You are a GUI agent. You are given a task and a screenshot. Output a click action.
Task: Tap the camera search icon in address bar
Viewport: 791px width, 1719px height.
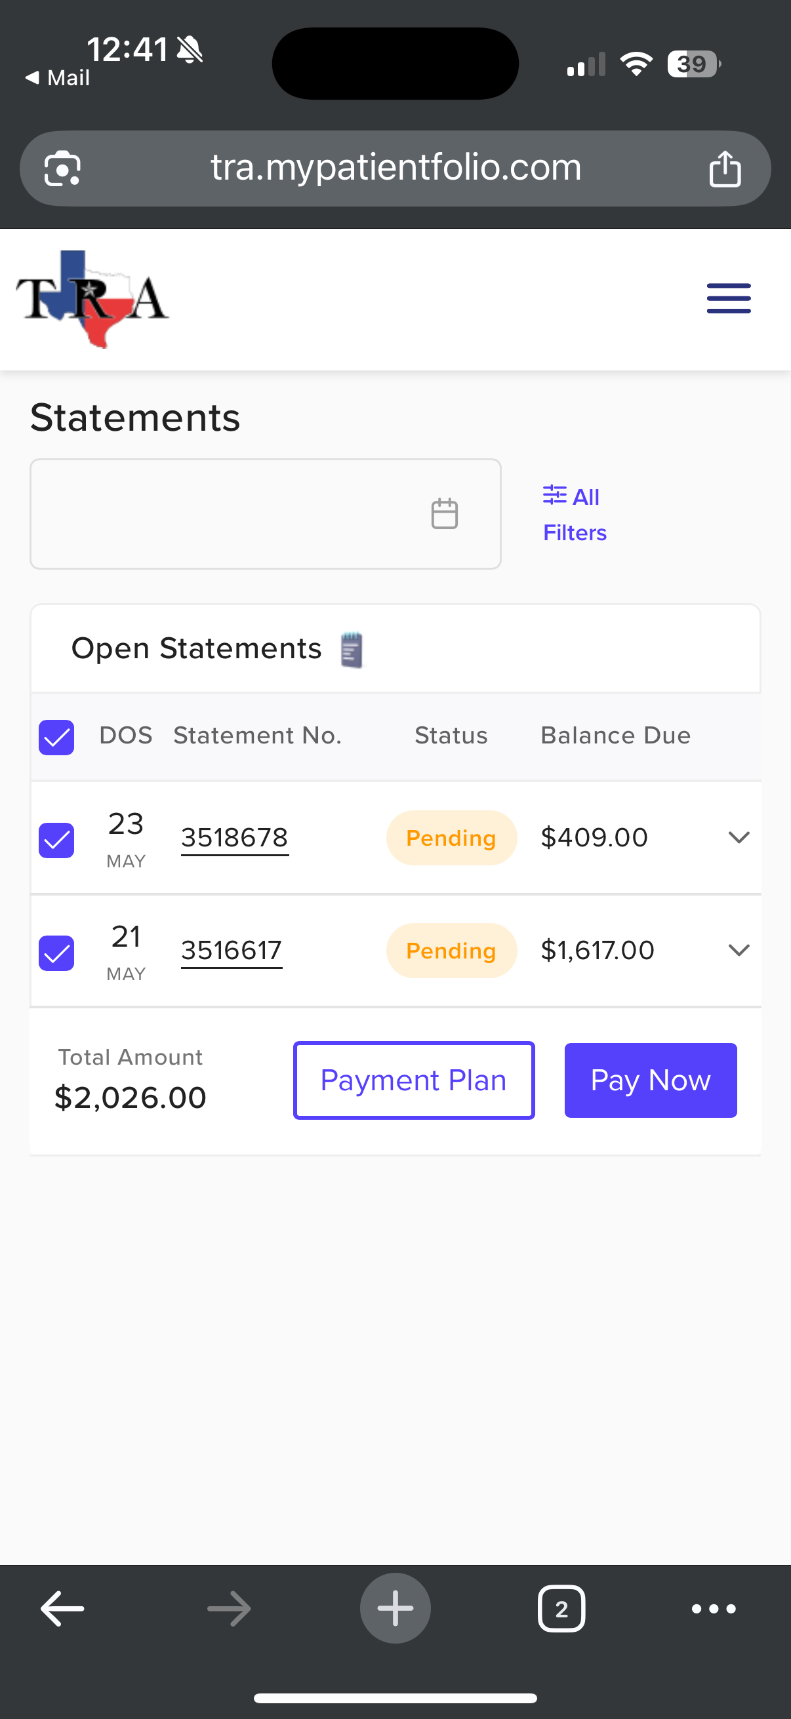62,168
